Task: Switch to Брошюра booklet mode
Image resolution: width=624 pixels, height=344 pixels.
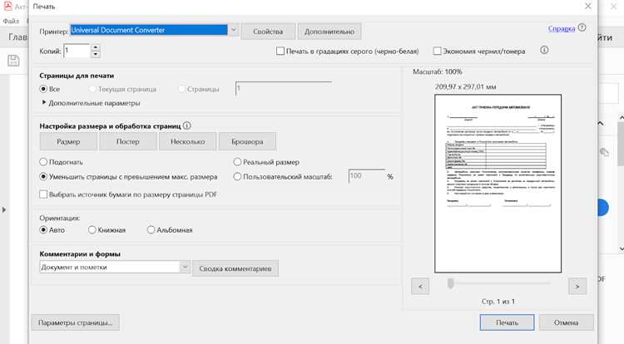Action: [x=247, y=141]
